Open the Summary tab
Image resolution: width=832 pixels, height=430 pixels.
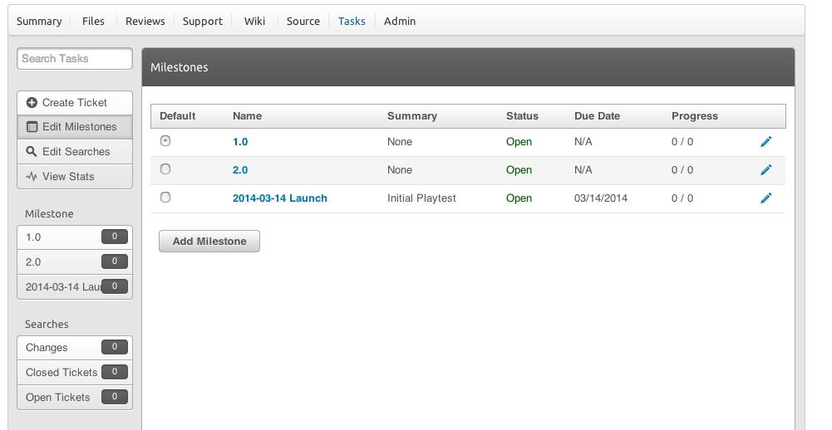point(39,21)
